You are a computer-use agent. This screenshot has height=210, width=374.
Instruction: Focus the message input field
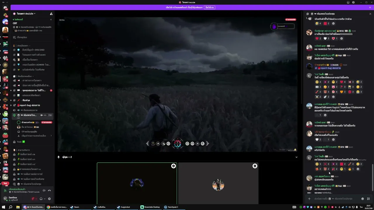coord(336,199)
